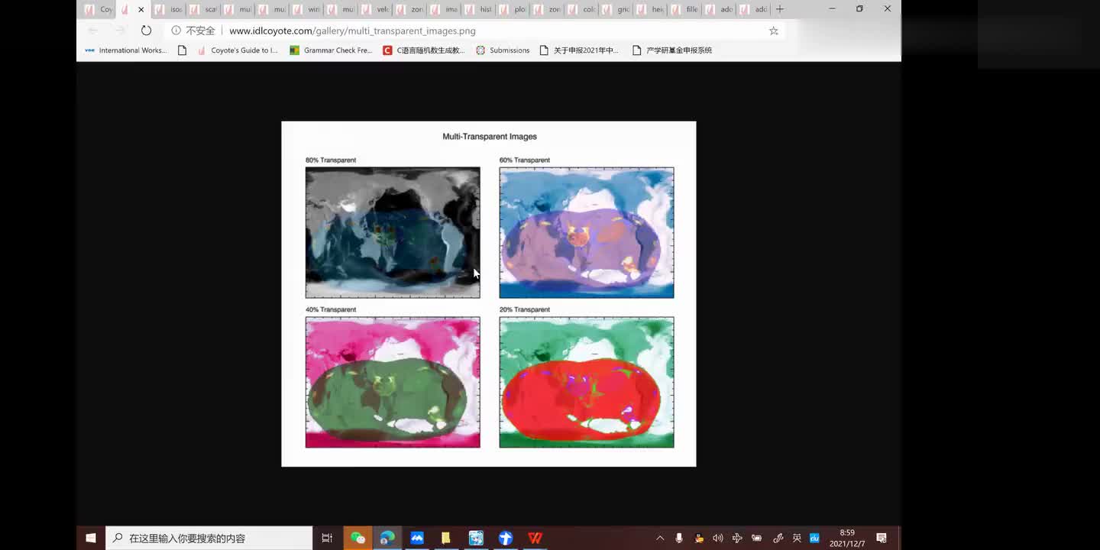Screen dimensions: 1100x550
Task: Switch to the 'velo' tab
Action: pyautogui.click(x=375, y=9)
